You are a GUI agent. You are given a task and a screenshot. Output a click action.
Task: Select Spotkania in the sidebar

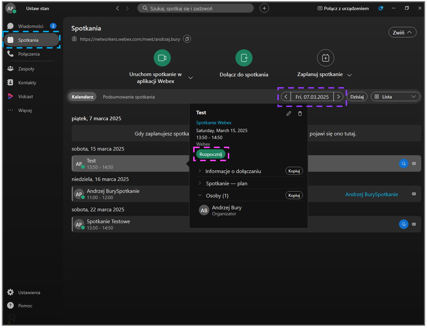click(x=31, y=40)
